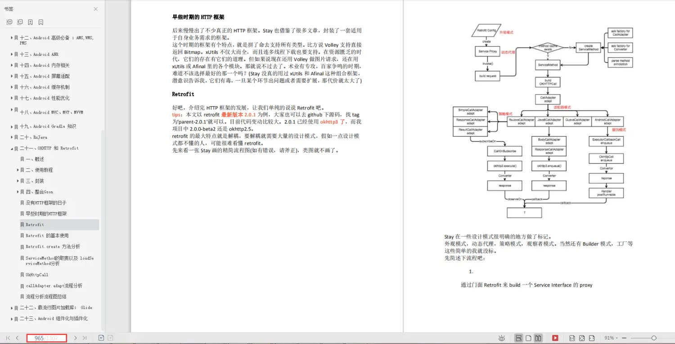Viewport: 675px width, 344px height.
Task: Open bookmark Retrofit 的基本使用
Action: (x=47, y=235)
